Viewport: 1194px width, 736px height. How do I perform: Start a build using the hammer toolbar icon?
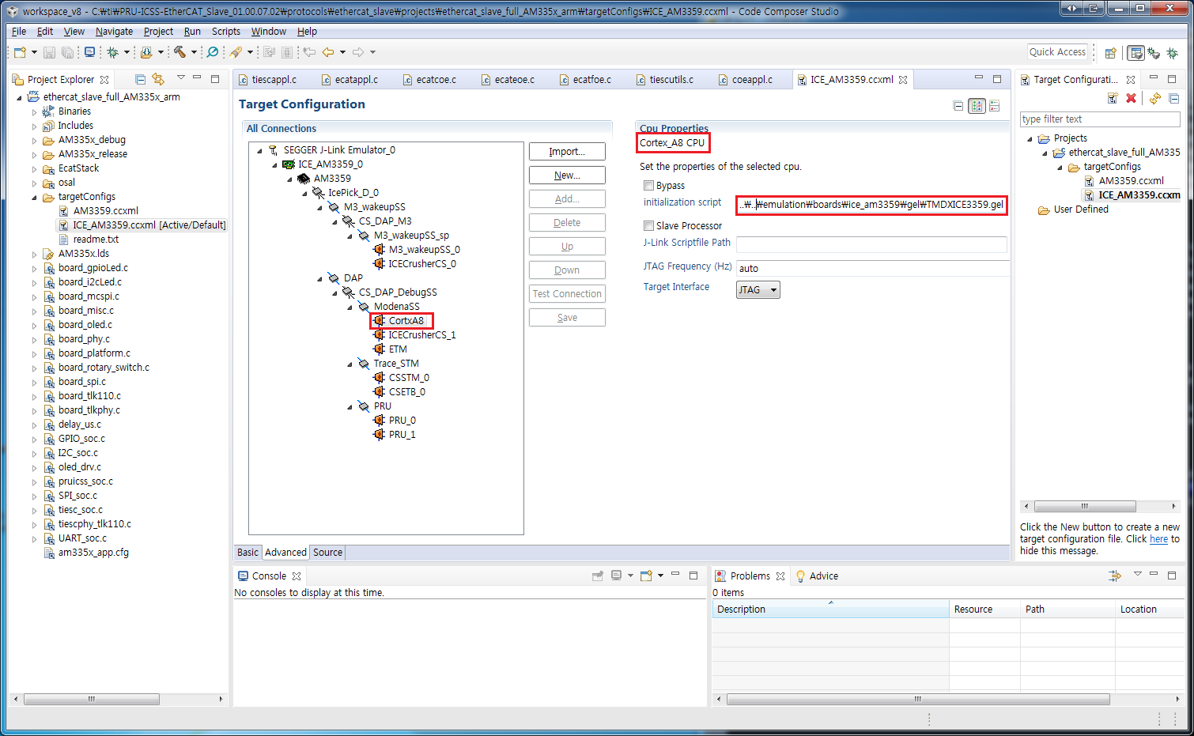pyautogui.click(x=181, y=52)
